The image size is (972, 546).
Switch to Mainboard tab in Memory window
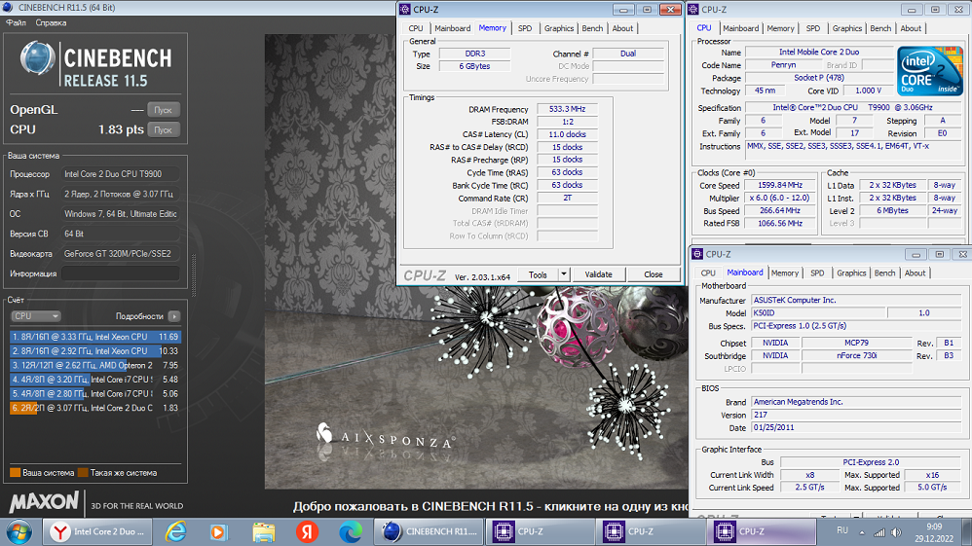coord(452,28)
